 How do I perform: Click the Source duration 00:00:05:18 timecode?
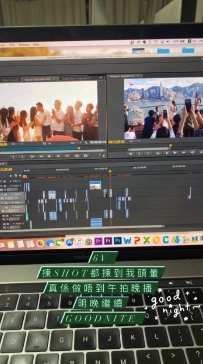pos(98,142)
